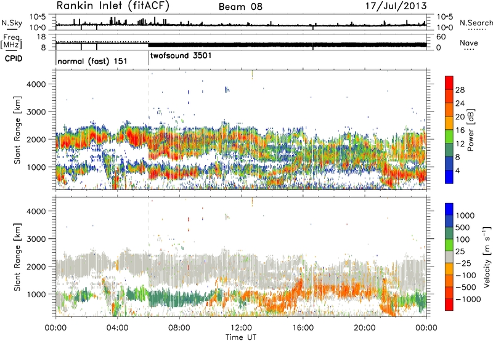Click the '4000' tick on power panel
This screenshot has width=493, height=341.
tap(36, 84)
